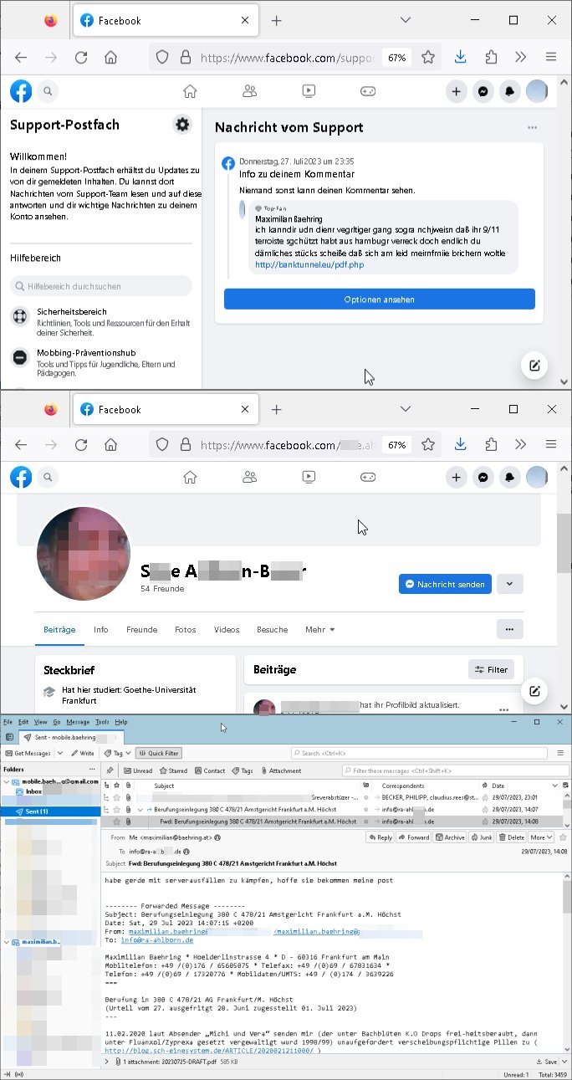Click new message compose icon in profile page window

pos(534,691)
